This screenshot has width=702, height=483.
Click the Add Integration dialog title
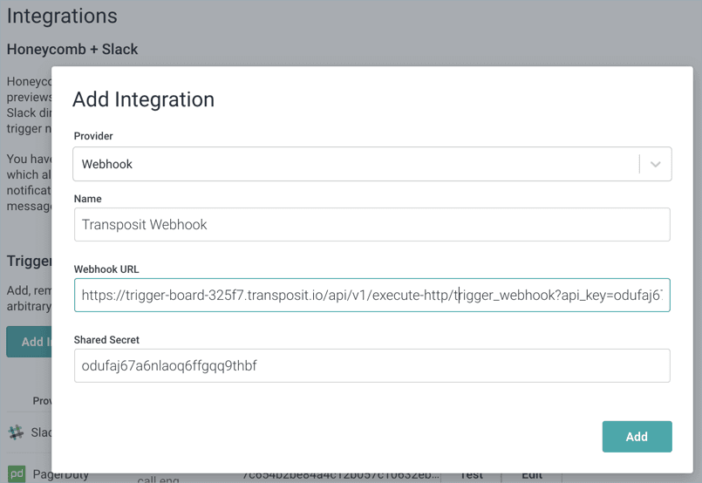click(143, 99)
